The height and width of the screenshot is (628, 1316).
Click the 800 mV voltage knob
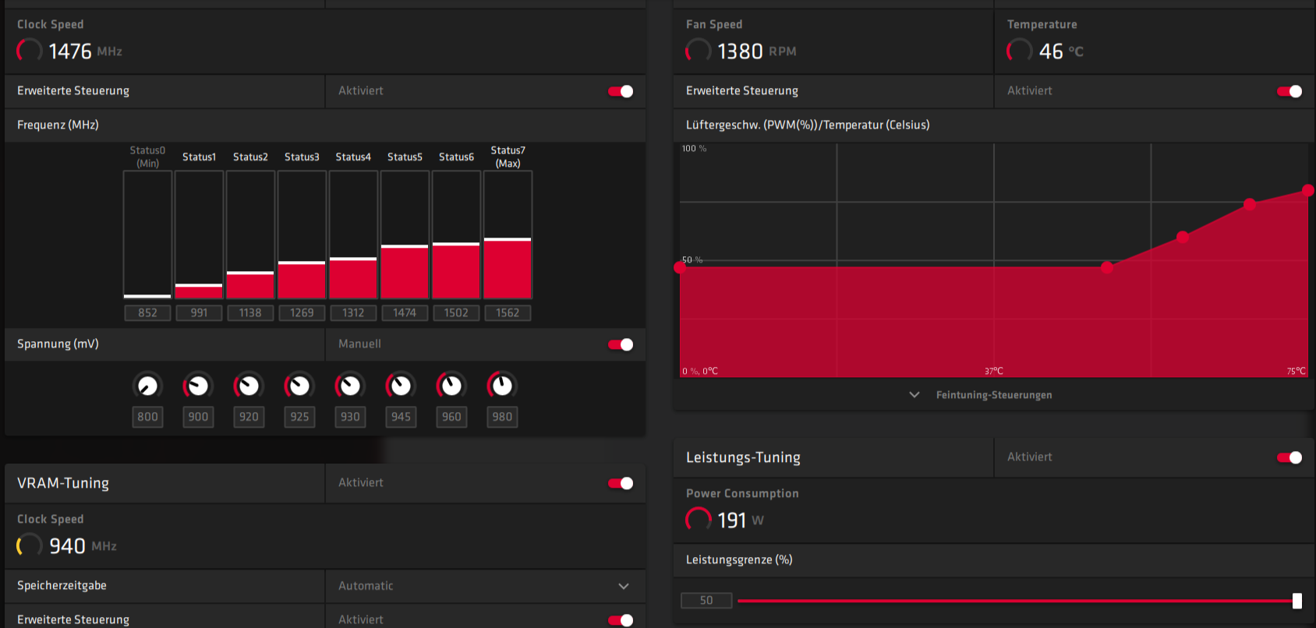[147, 386]
